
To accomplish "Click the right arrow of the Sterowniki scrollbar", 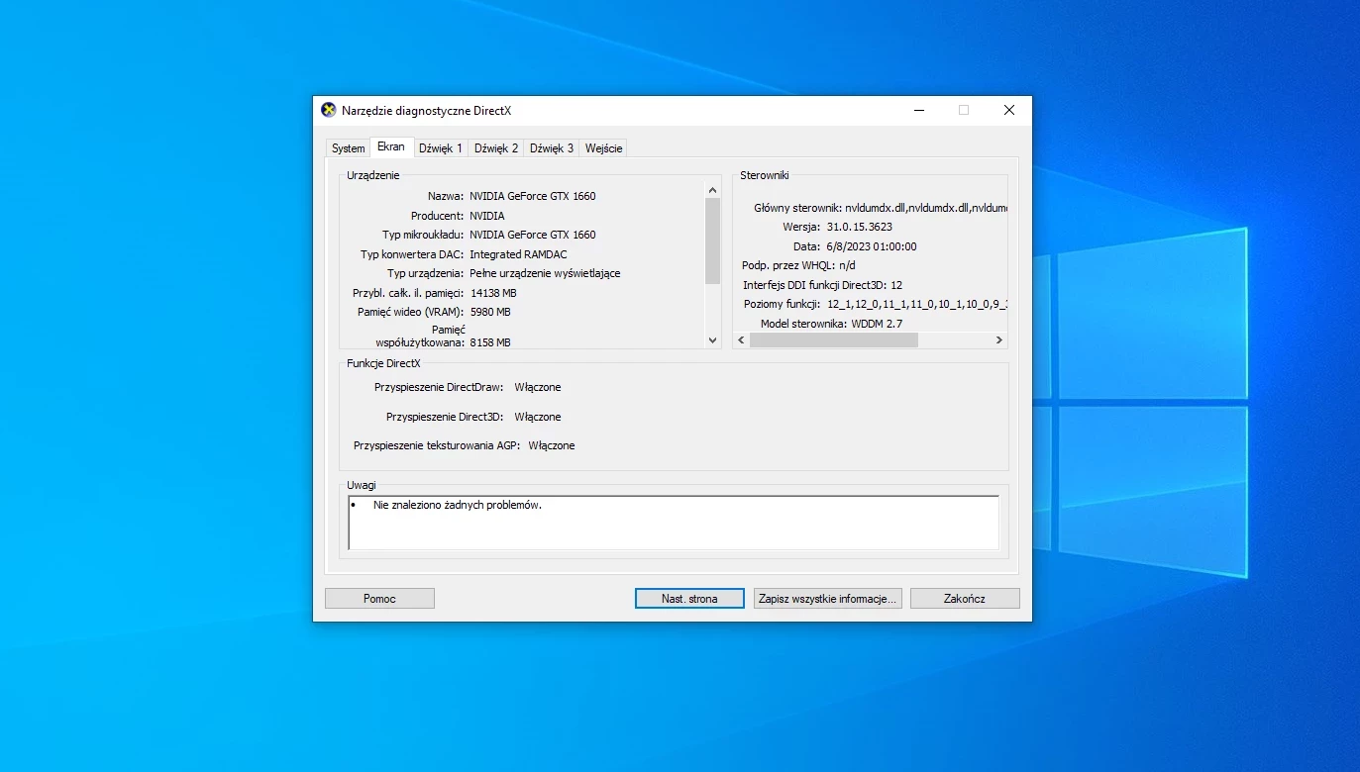I will (x=999, y=339).
